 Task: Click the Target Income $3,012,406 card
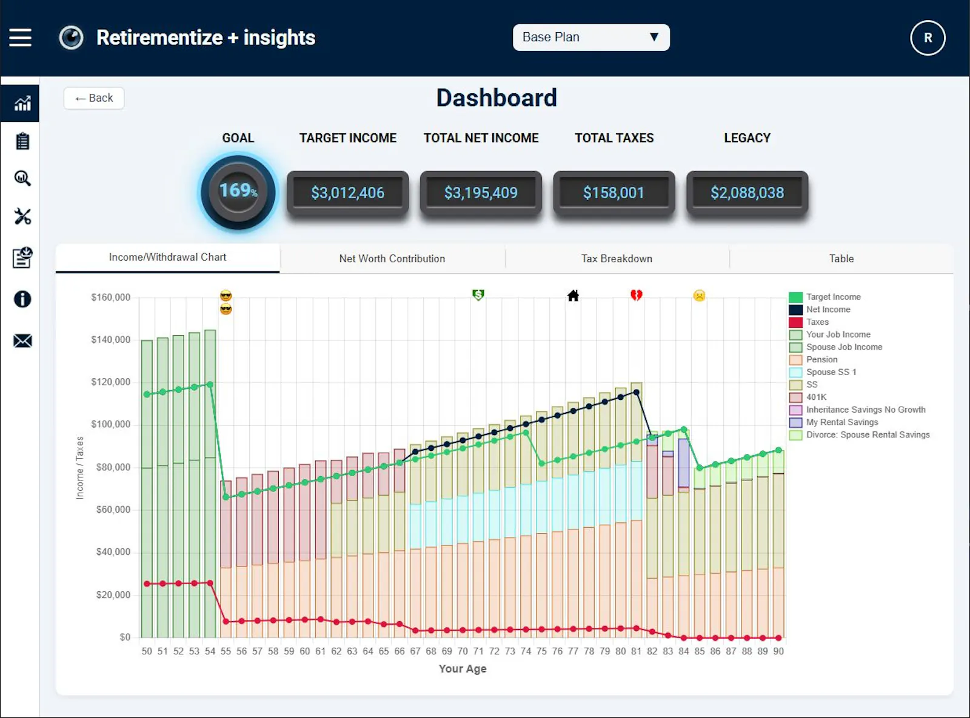click(347, 193)
